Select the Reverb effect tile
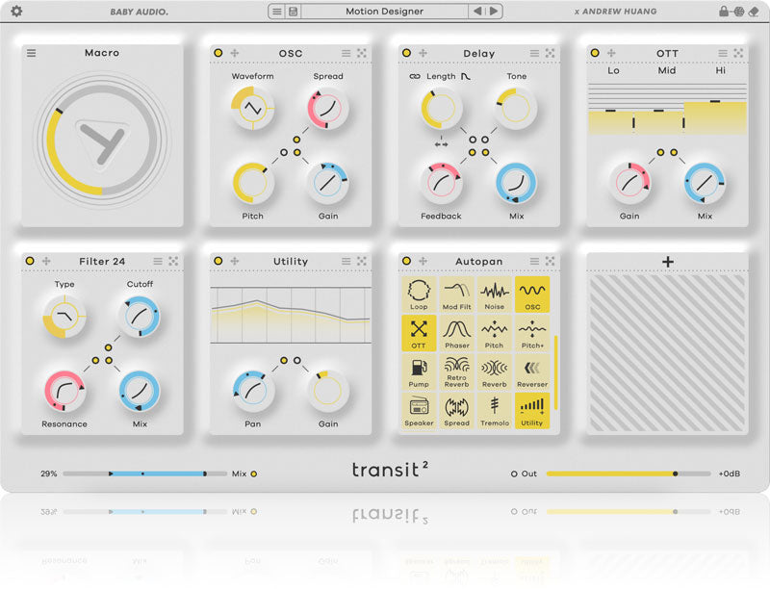770x589 pixels. (495, 372)
